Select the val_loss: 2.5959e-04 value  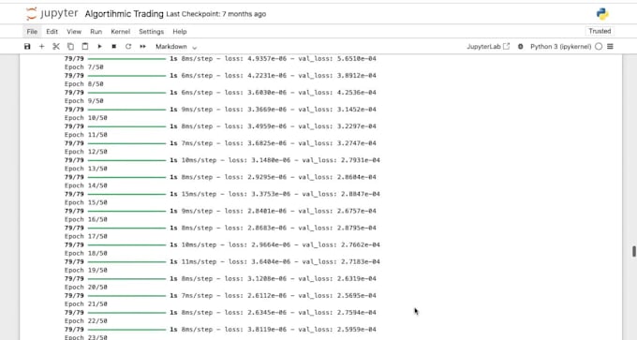pyautogui.click(x=337, y=330)
